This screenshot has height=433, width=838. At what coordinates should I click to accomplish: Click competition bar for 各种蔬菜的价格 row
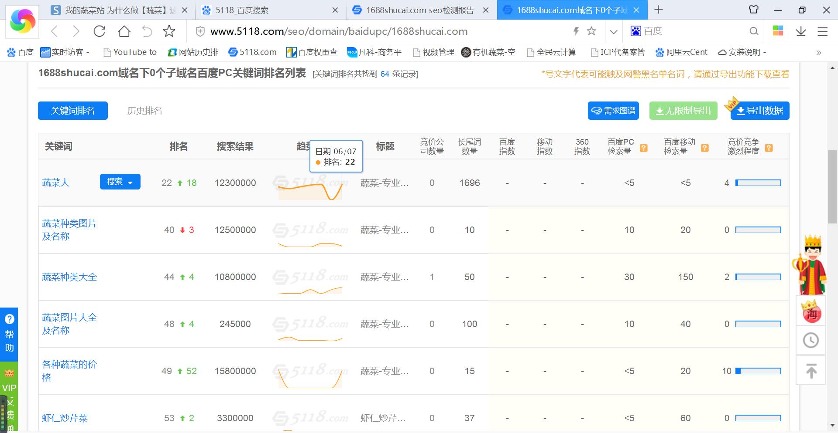tap(758, 371)
